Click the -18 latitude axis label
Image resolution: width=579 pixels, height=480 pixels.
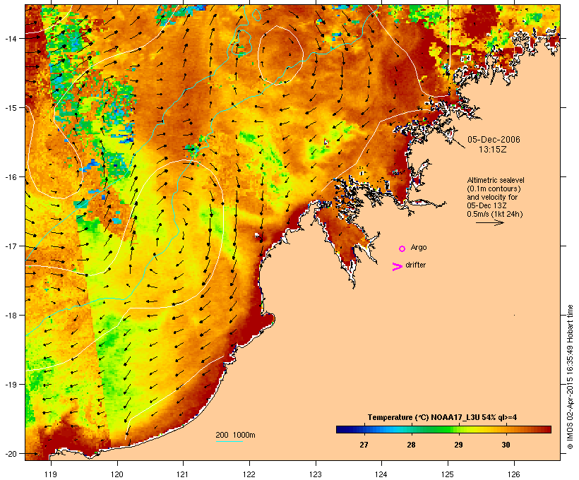click(11, 316)
